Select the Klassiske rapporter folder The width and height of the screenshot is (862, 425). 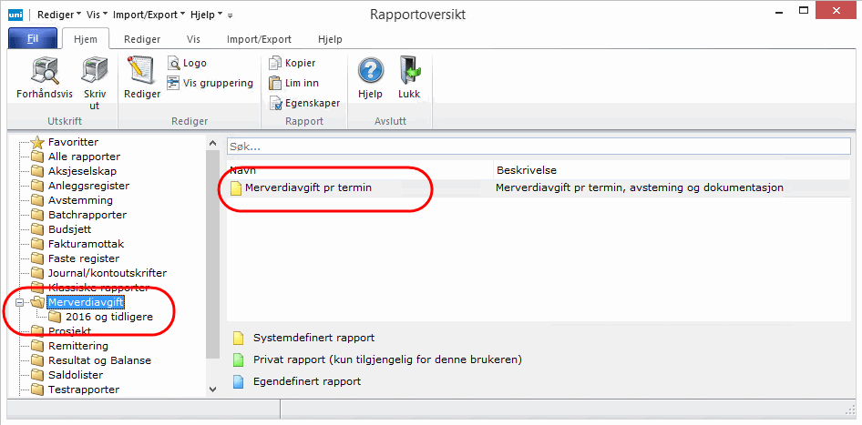tap(90, 288)
